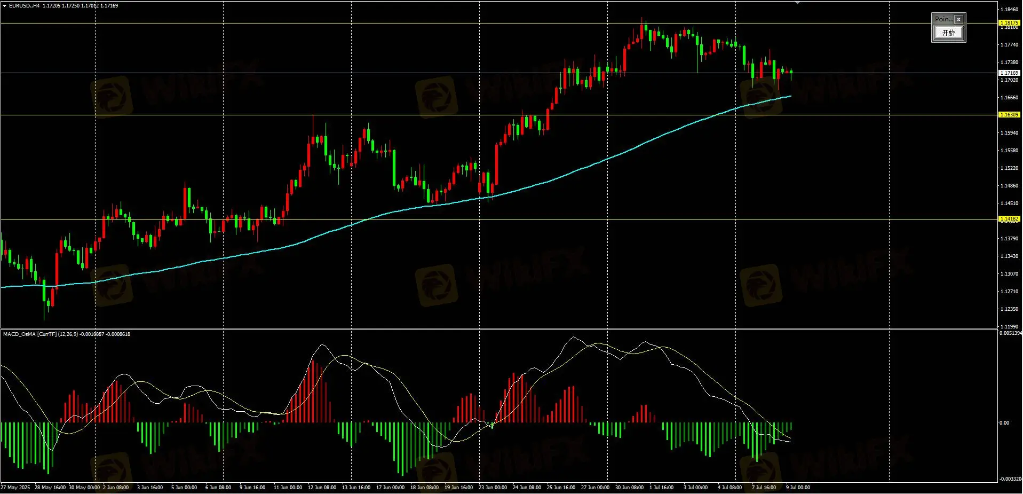The image size is (1023, 494).
Task: Click the 27 May 2025 date label
Action: (15, 488)
